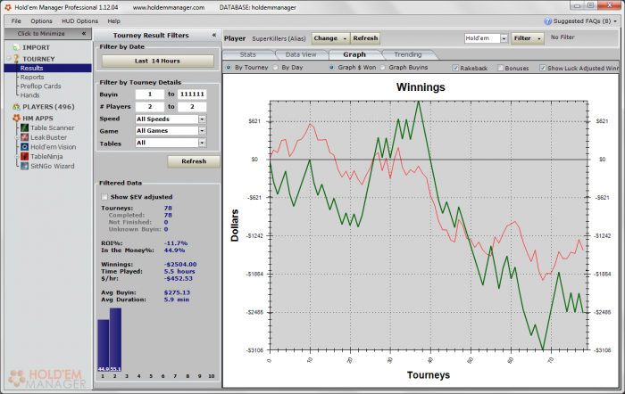Collapse the TOURNEY tree node
625x394 pixels.
pyautogui.click(x=9, y=59)
